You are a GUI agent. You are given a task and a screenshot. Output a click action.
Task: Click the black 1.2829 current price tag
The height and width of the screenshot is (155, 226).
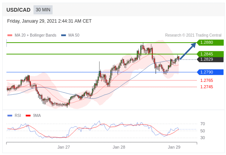tap(210, 59)
